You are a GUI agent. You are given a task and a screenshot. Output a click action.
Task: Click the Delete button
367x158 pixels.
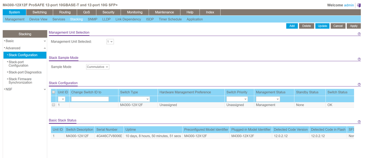tap(306, 26)
